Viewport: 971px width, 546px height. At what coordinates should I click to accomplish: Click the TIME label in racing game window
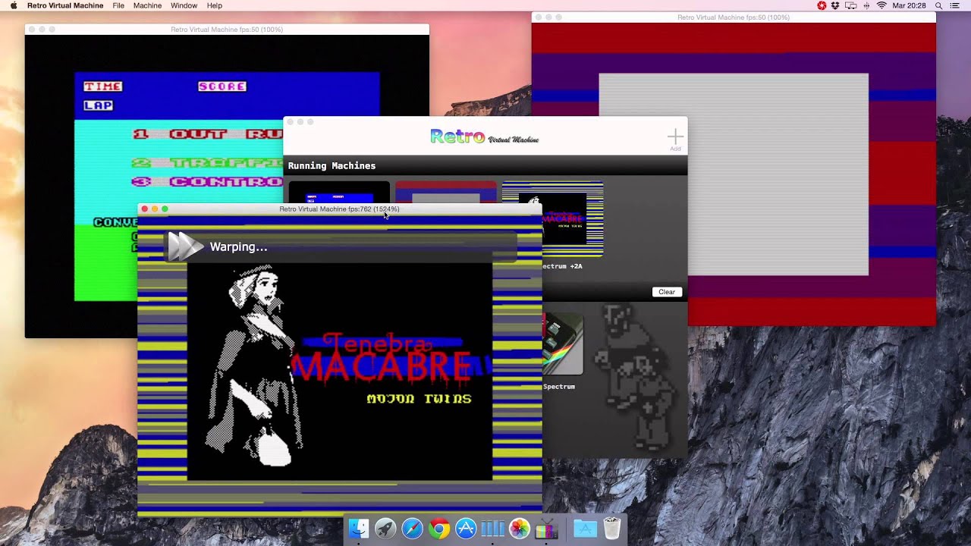tap(103, 86)
